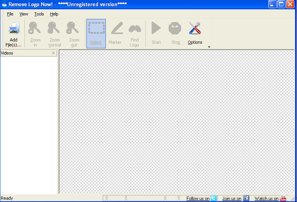Minimize the Remove Logo Now window
The height and width of the screenshot is (202, 297).
272,4
